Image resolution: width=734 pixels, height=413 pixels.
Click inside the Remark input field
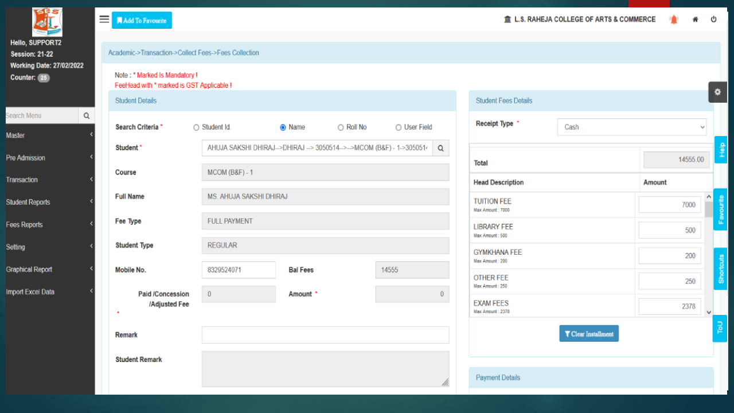tap(325, 334)
